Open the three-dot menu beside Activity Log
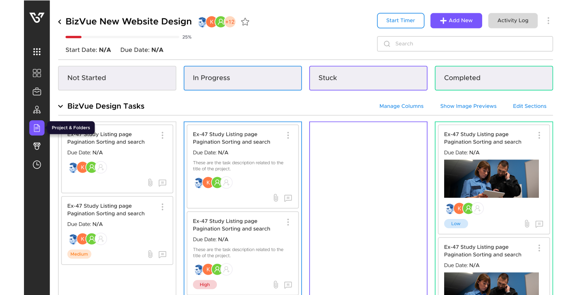The image size is (572, 295). coord(548,20)
